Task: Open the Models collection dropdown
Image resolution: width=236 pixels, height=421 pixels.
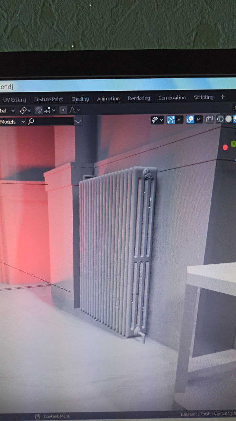Action: 12,122
